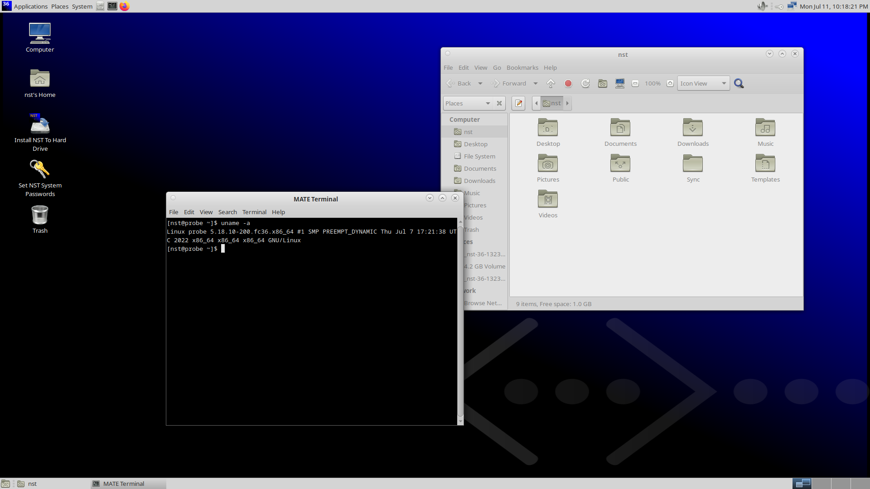
Task: Select Music folder in icon view
Action: [765, 132]
